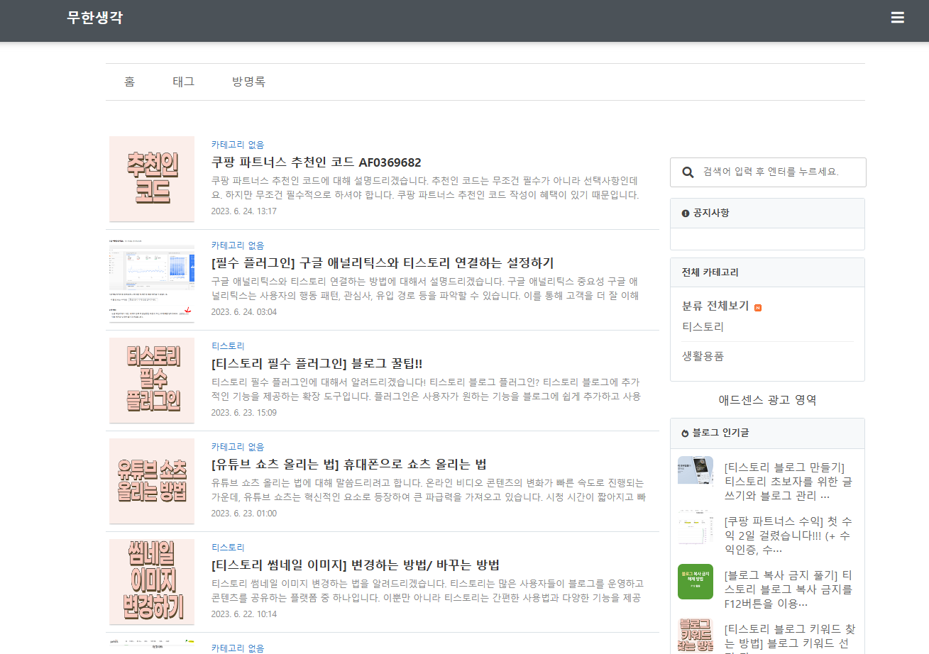The image size is (929, 654).
Task: Click the search input field
Action: (768, 172)
